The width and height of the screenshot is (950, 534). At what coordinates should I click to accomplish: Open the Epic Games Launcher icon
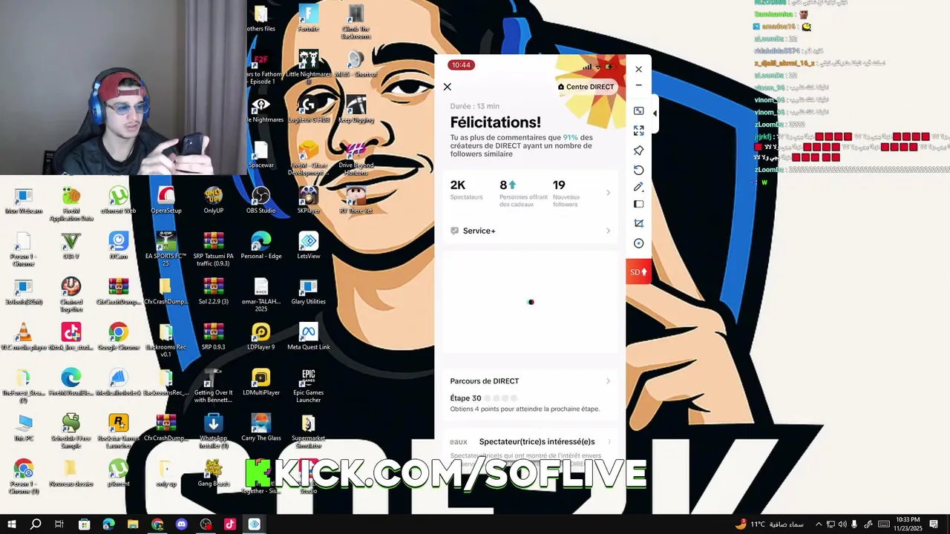pyautogui.click(x=308, y=386)
